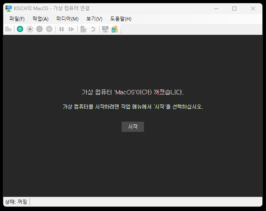Click the Share resources toolbar icon
Viewport: 266px width, 211px height.
(115, 29)
